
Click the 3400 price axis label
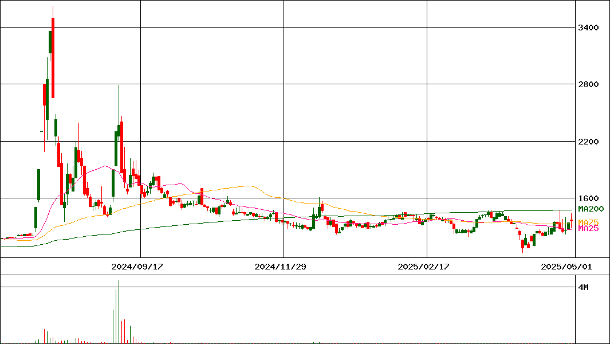[x=588, y=28]
